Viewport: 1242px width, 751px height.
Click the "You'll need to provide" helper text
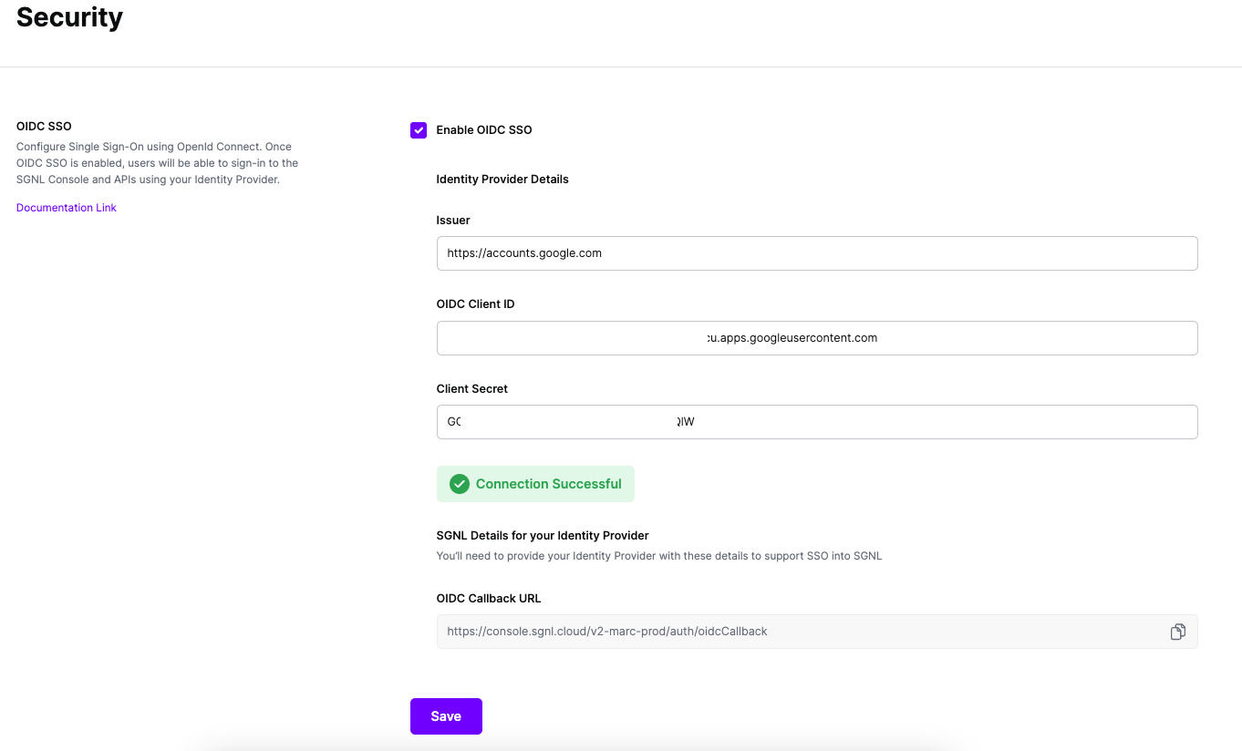tap(659, 556)
